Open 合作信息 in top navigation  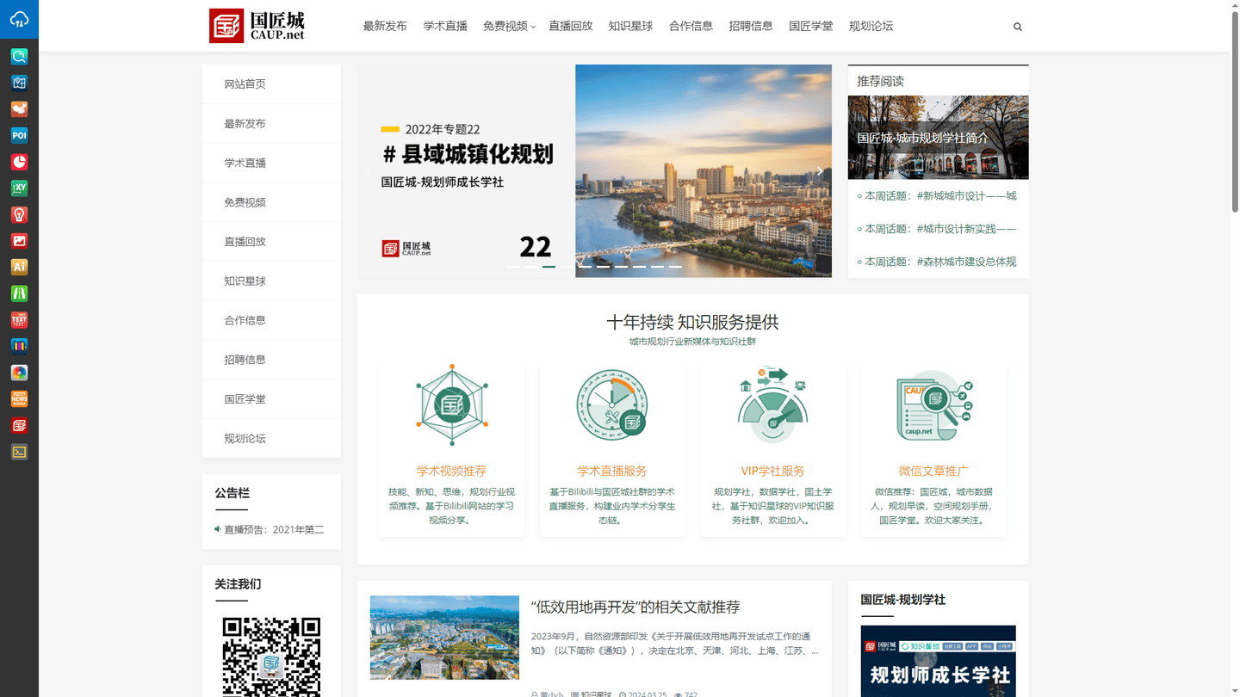click(691, 26)
